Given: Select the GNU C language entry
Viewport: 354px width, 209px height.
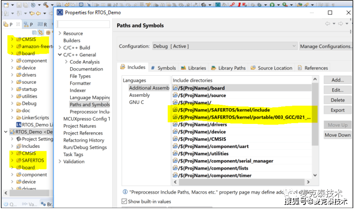Looking at the screenshot, I should pyautogui.click(x=137, y=102).
